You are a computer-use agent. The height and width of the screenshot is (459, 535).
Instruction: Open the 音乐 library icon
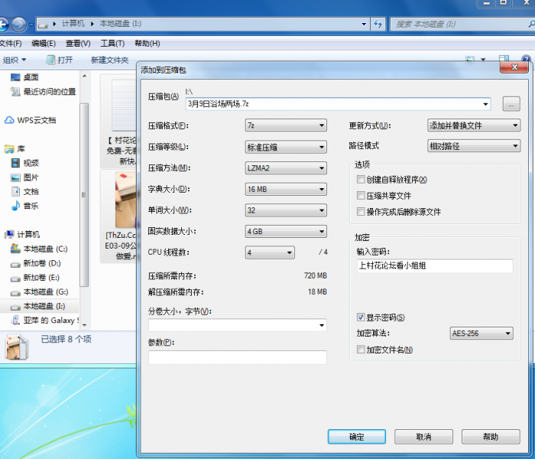point(16,206)
